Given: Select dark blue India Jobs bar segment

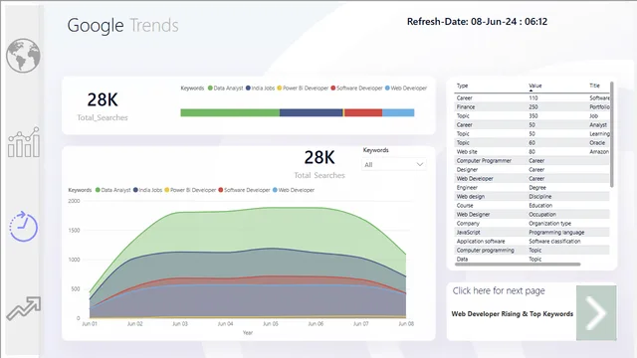Looking at the screenshot, I should click(x=312, y=112).
